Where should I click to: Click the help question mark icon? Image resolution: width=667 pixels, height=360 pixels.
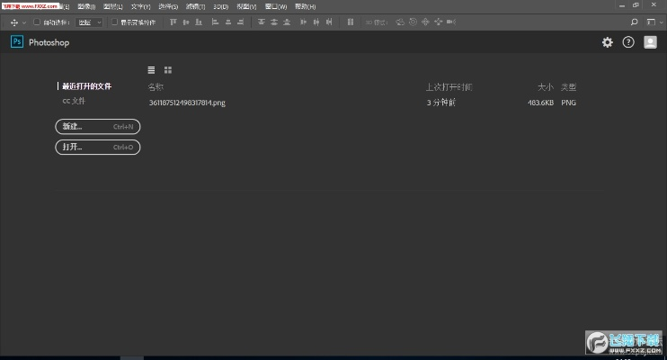[628, 42]
